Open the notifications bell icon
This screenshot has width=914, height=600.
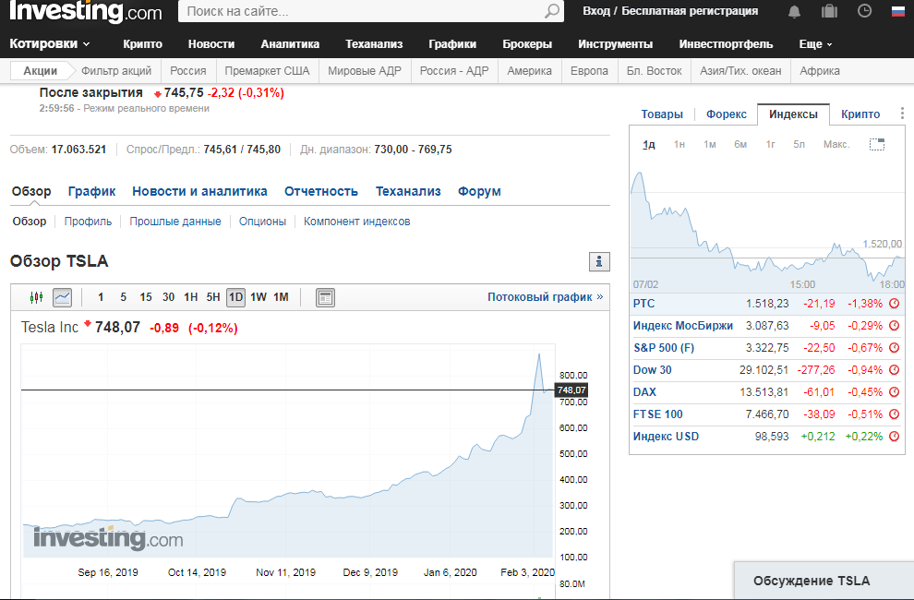click(x=794, y=11)
